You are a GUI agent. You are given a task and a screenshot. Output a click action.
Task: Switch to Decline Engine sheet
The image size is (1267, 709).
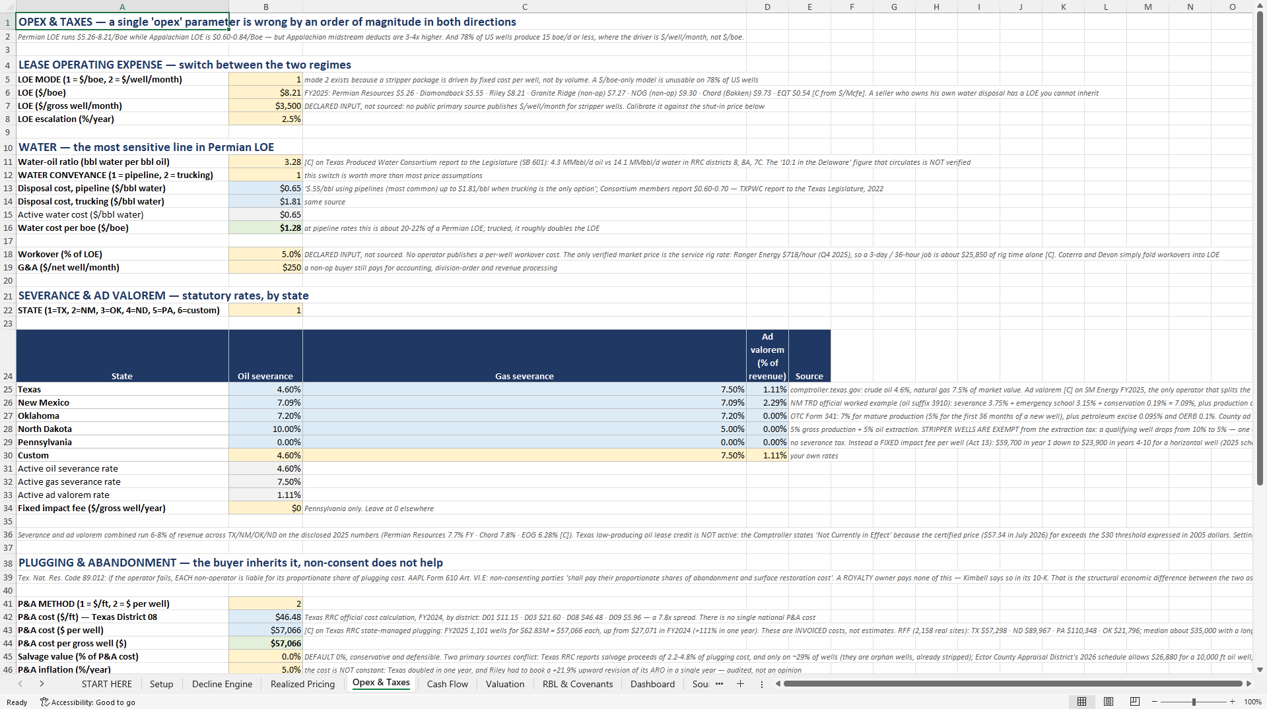pyautogui.click(x=222, y=684)
